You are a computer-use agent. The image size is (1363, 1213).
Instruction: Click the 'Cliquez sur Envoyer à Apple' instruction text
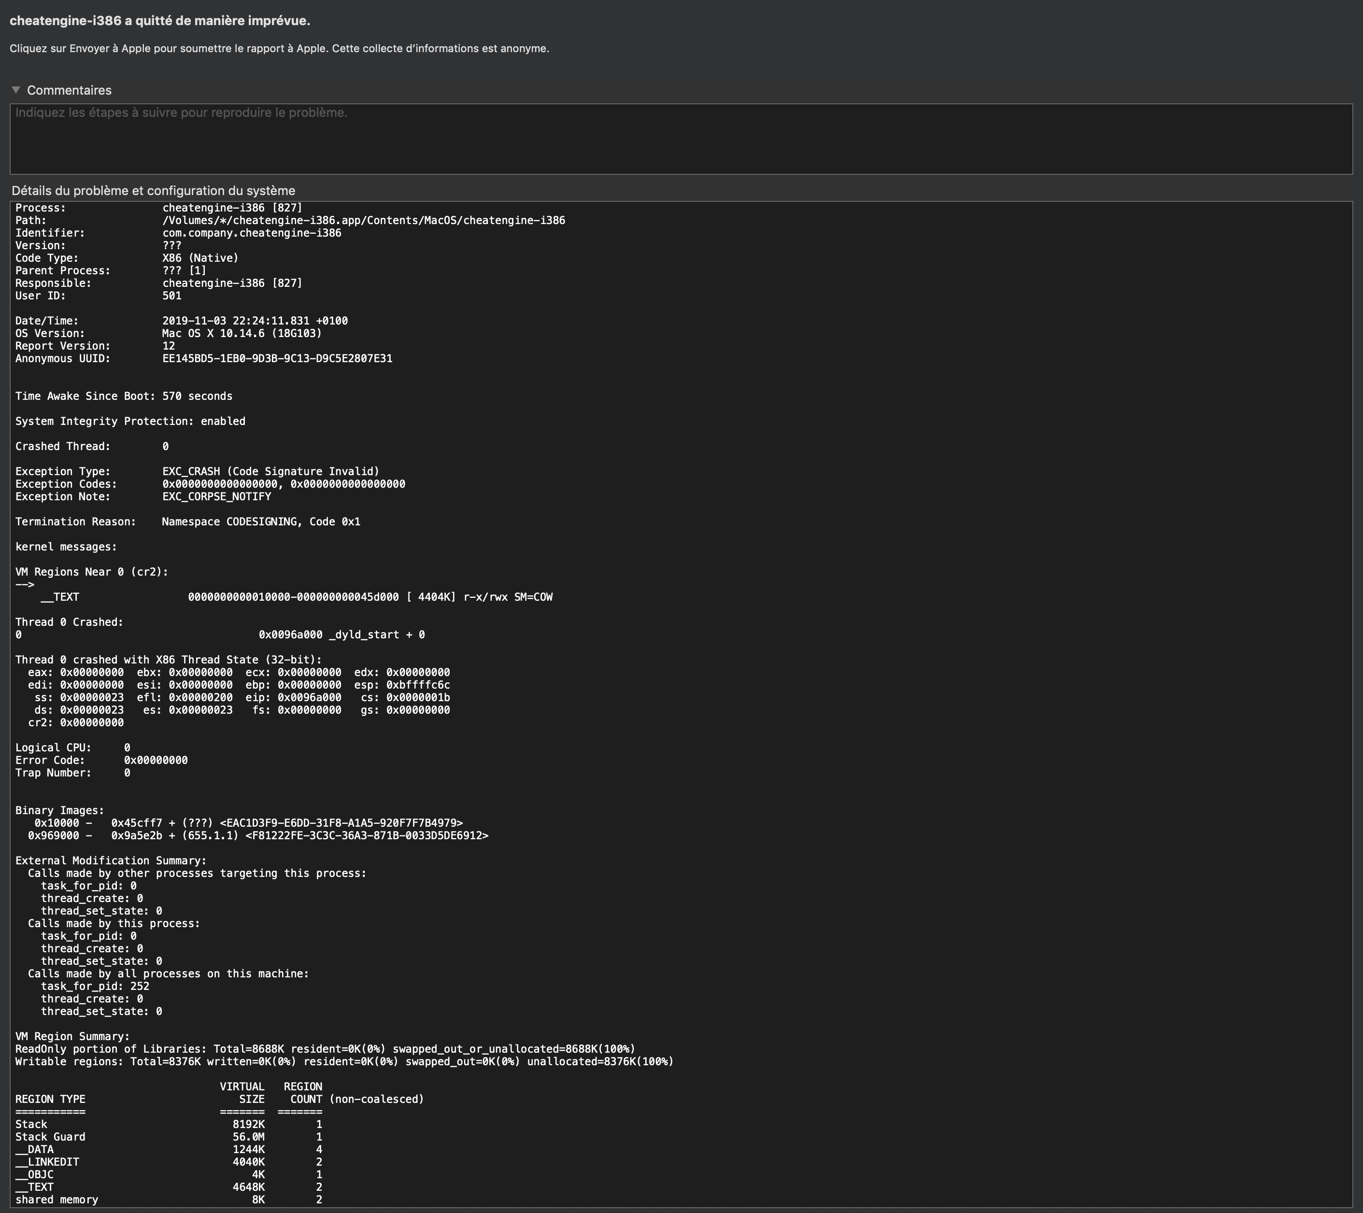point(279,49)
